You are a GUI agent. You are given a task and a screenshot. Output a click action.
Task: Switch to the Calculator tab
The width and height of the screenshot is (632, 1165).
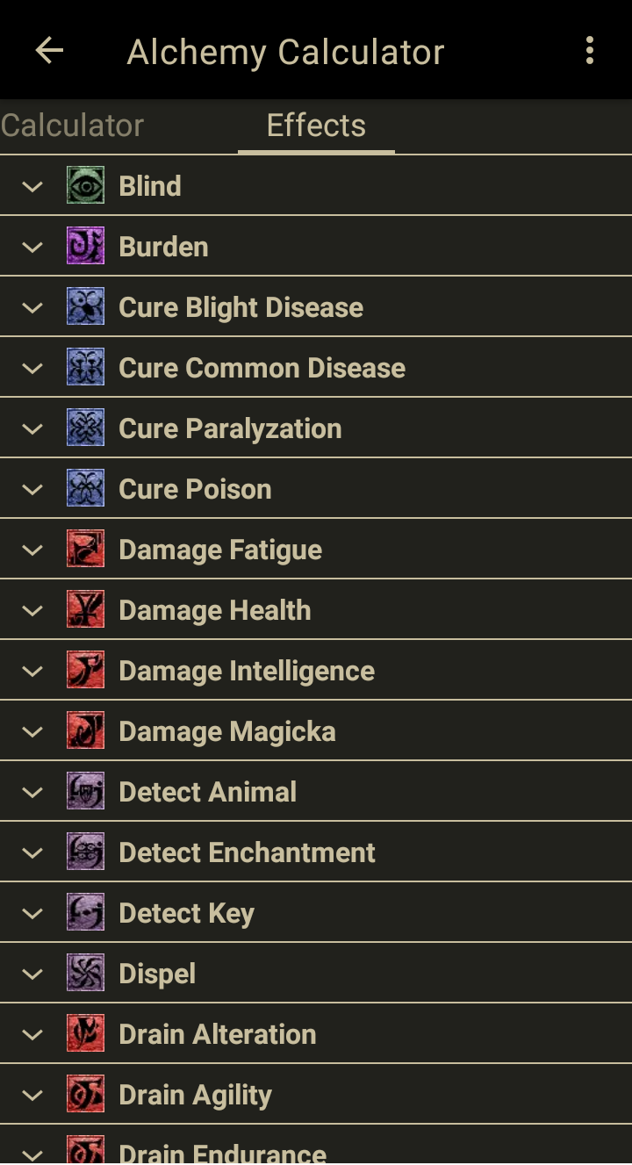(x=72, y=126)
